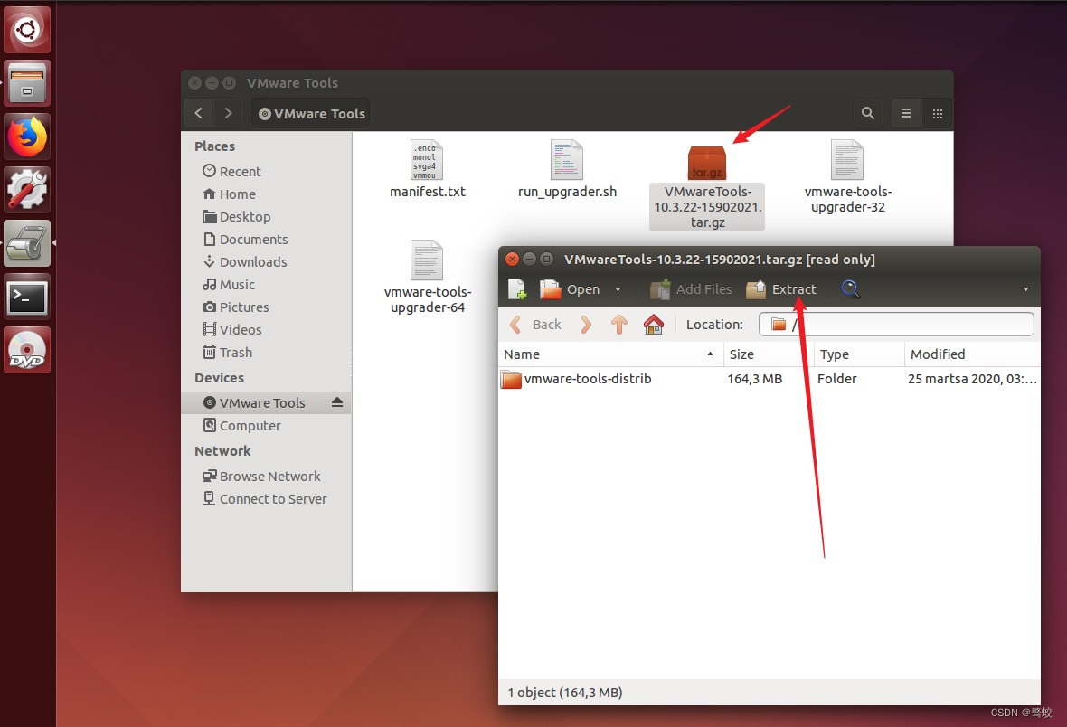Sort archive list by Size column
The width and height of the screenshot is (1067, 727).
[x=769, y=354]
